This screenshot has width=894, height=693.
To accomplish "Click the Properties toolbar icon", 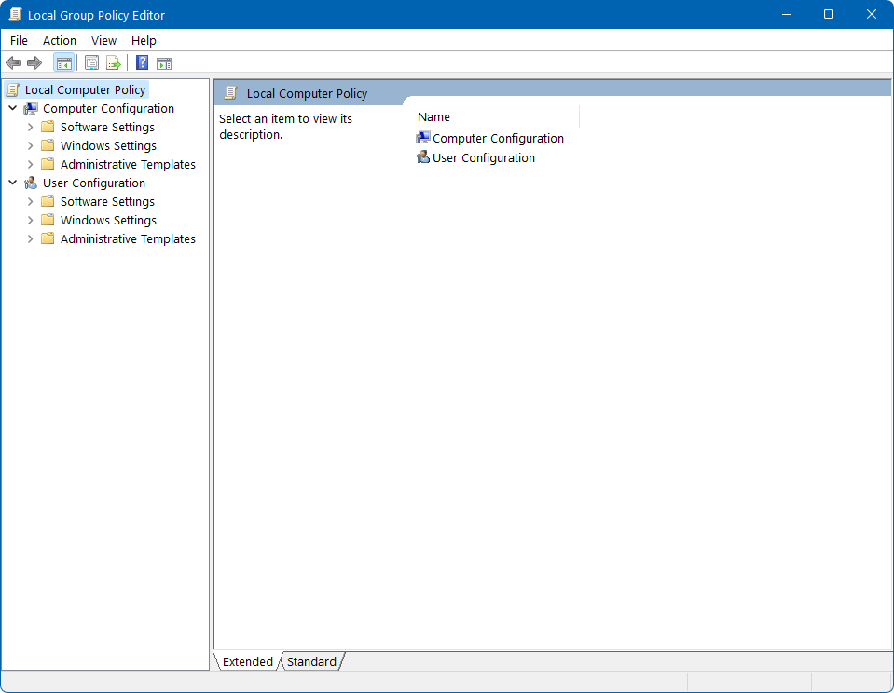I will pyautogui.click(x=91, y=62).
